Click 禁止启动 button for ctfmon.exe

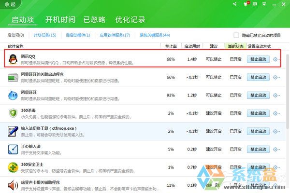coord(258,131)
